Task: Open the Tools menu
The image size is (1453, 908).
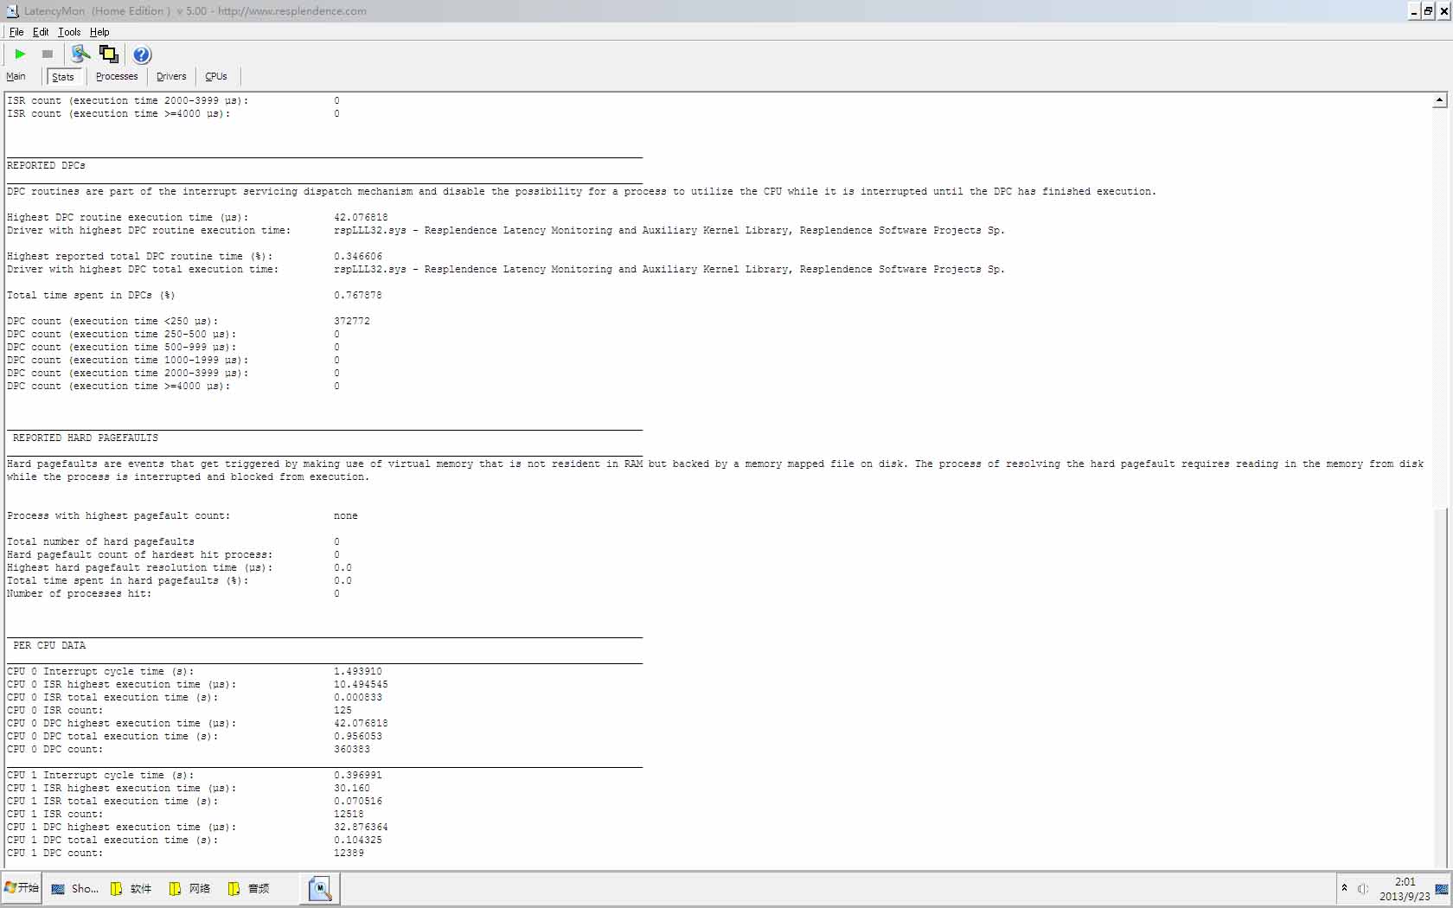Action: pos(69,32)
